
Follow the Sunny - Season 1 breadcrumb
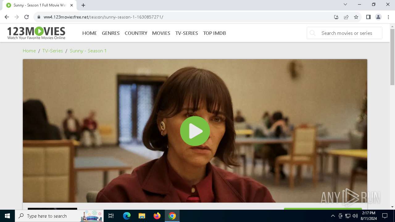(88, 51)
